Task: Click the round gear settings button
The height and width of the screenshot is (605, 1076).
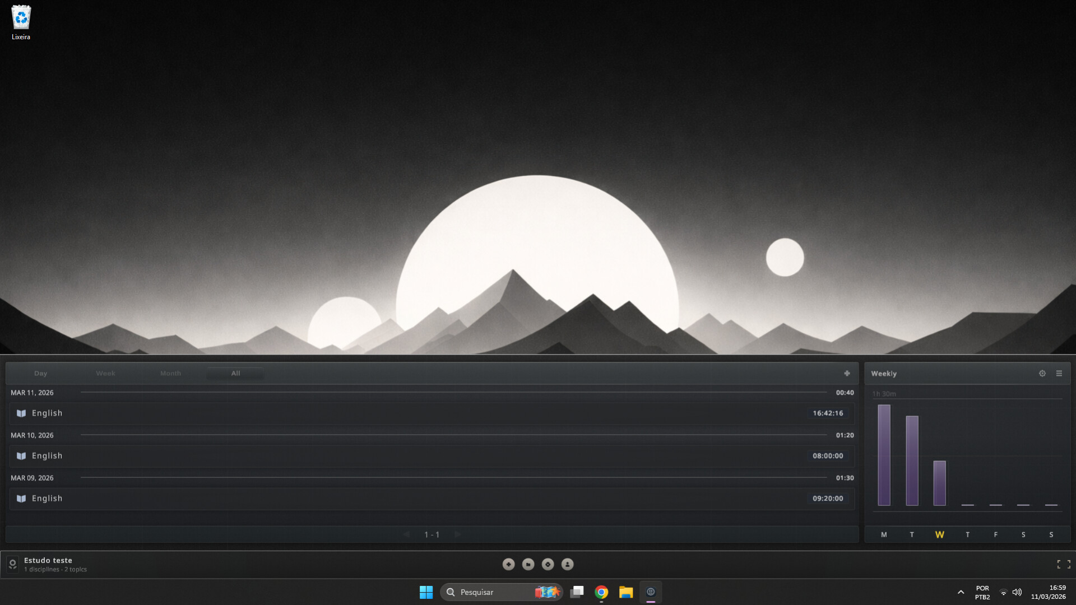Action: click(548, 564)
